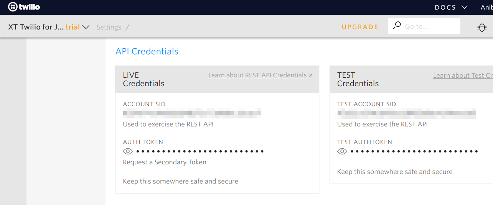The width and height of the screenshot is (493, 205).
Task: Focus the Go to search field
Action: (424, 26)
